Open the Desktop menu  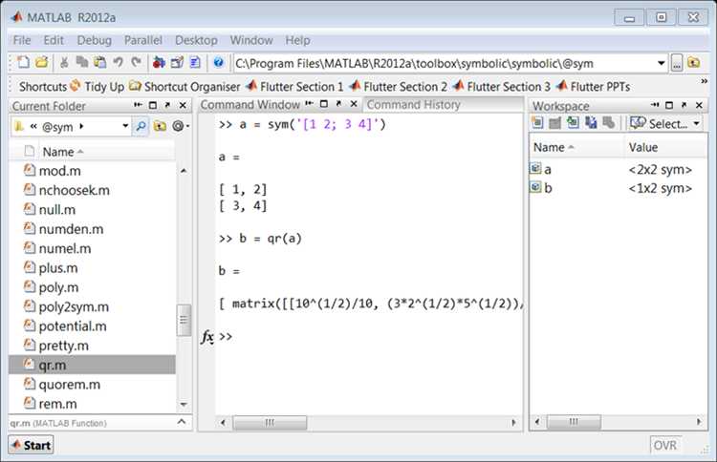tap(196, 40)
